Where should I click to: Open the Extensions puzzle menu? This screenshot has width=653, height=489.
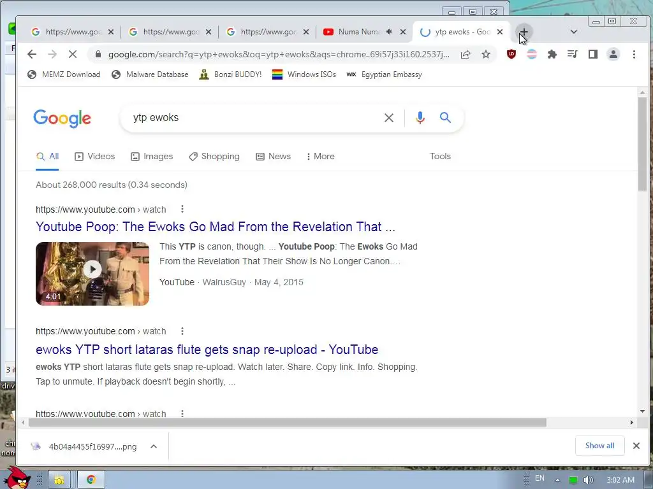(552, 54)
